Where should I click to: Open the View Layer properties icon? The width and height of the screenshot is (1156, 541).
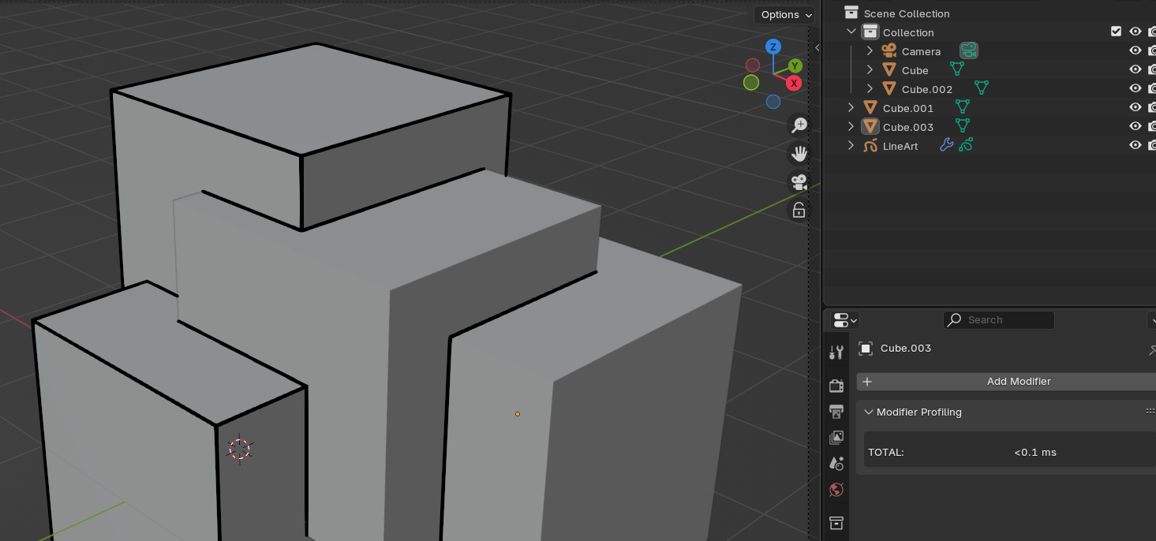[836, 437]
